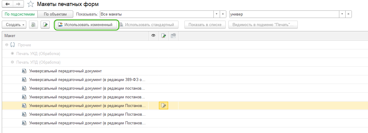
Task: Open the "Создать" dropdown menu
Action: [14, 25]
